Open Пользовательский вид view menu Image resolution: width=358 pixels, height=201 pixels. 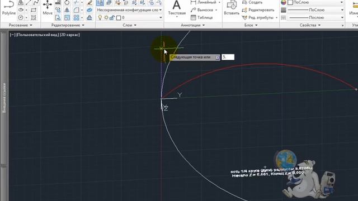coord(37,35)
